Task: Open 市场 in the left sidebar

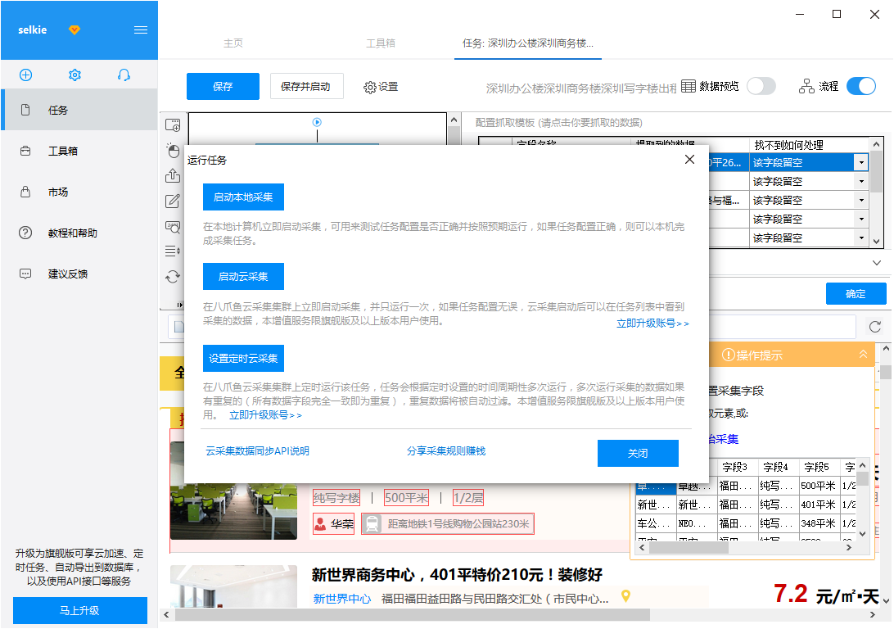Action: click(80, 192)
